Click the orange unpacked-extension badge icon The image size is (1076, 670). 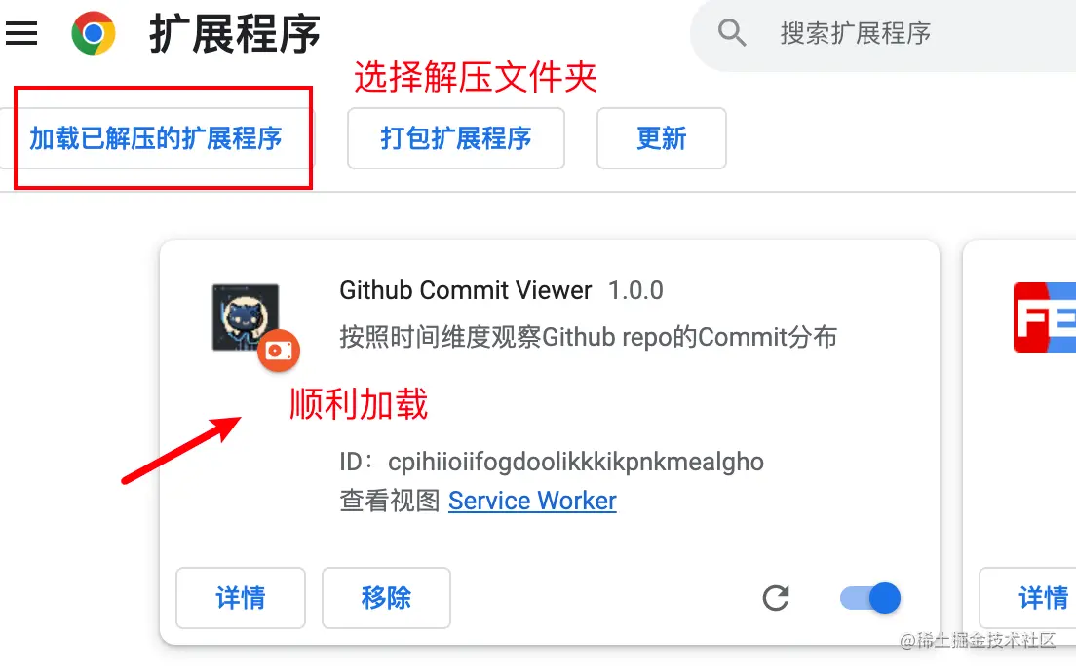279,351
